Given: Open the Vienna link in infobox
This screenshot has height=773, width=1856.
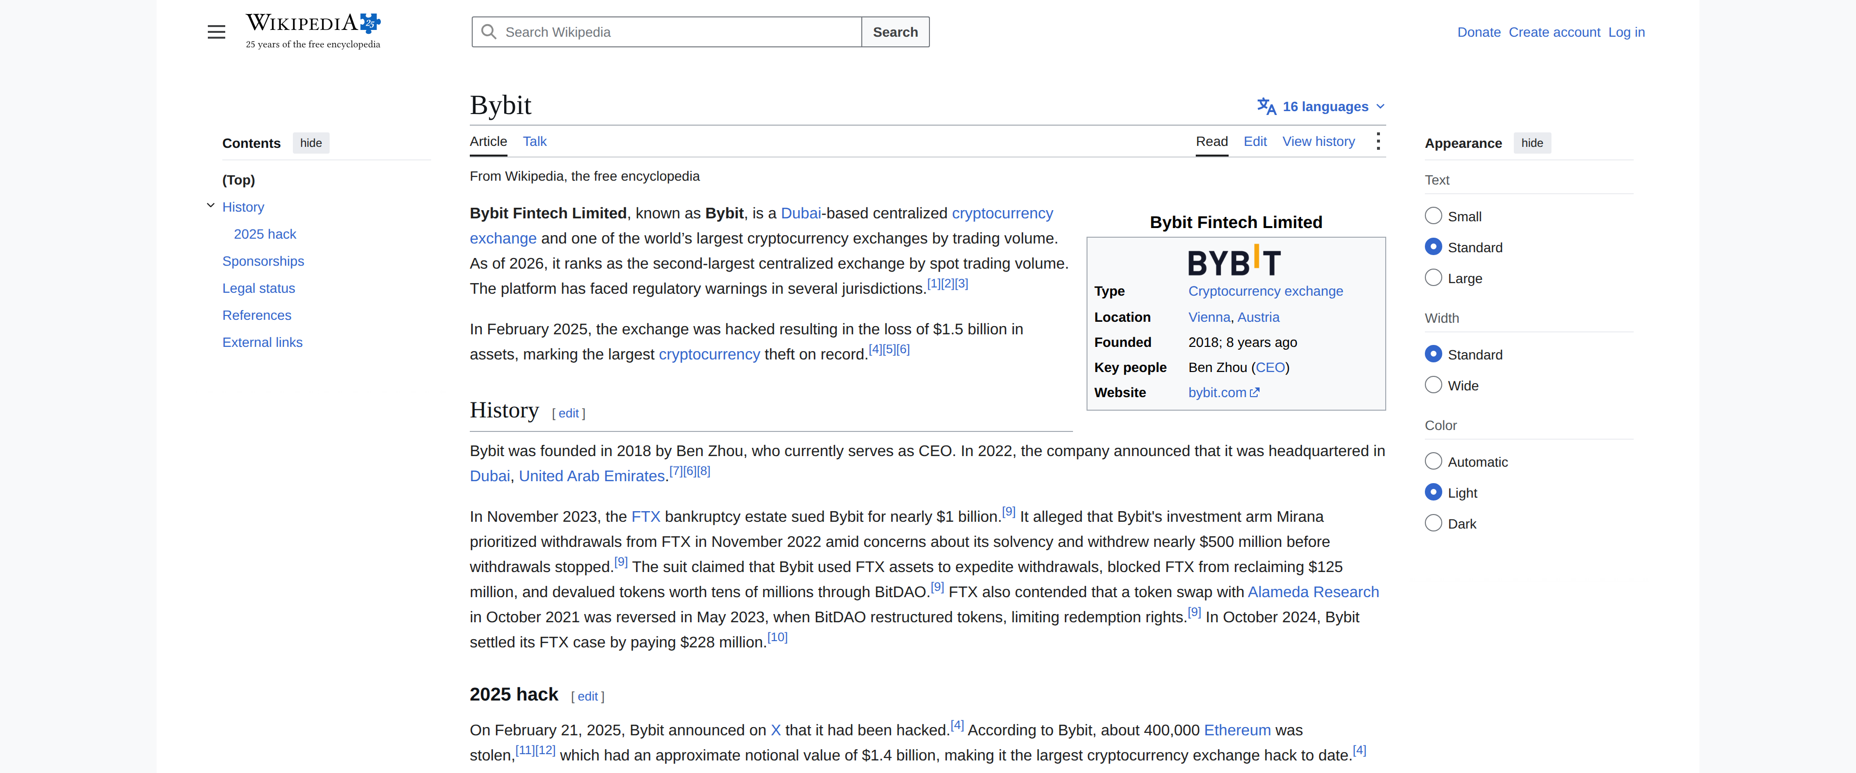Looking at the screenshot, I should [1209, 317].
